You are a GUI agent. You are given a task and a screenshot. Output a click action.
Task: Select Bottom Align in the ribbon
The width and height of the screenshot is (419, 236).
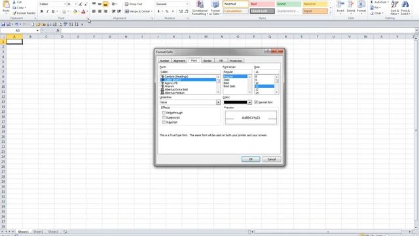(105, 5)
